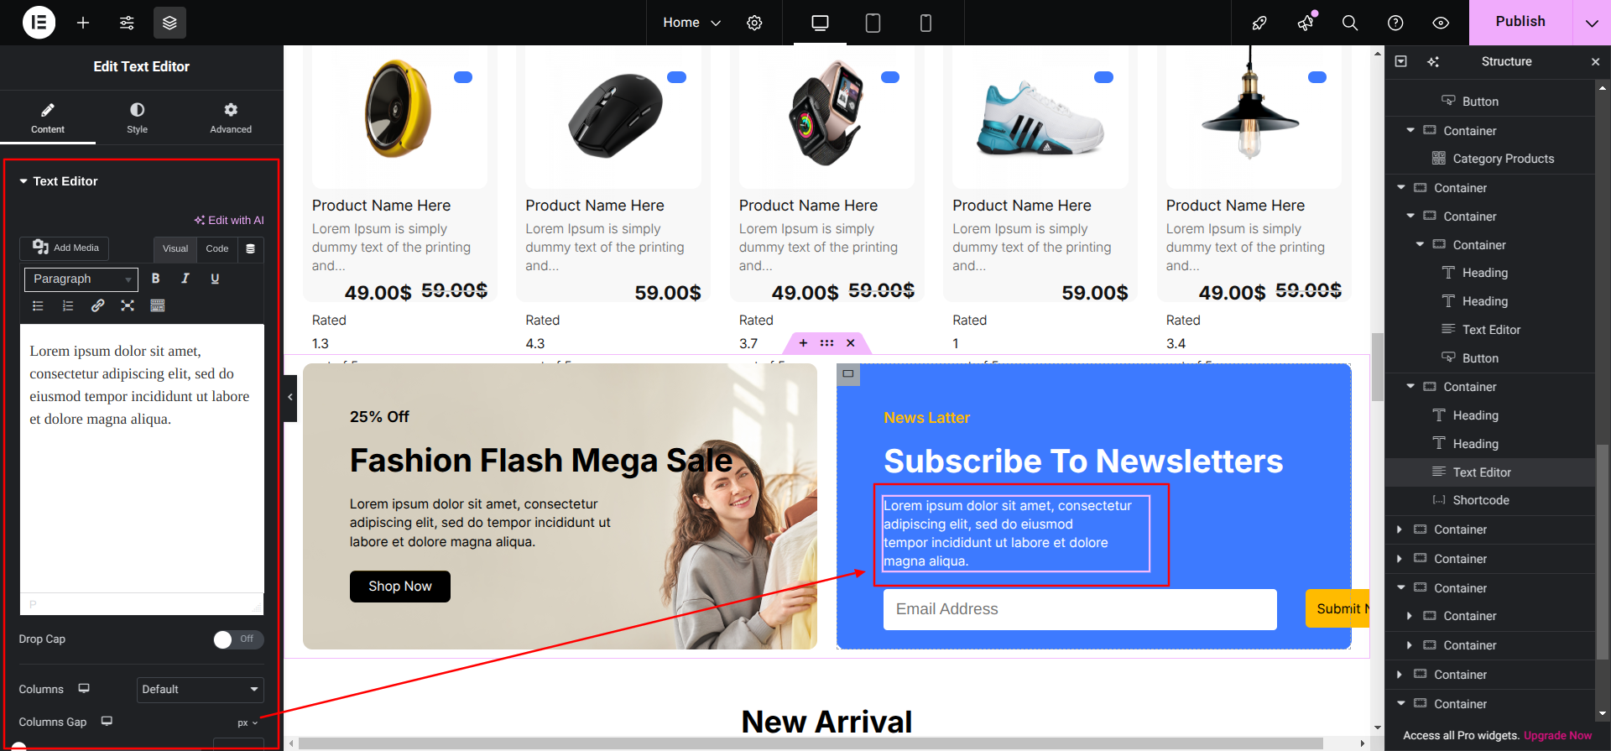
Task: Toggle bold formatting in text editor
Action: click(155, 279)
